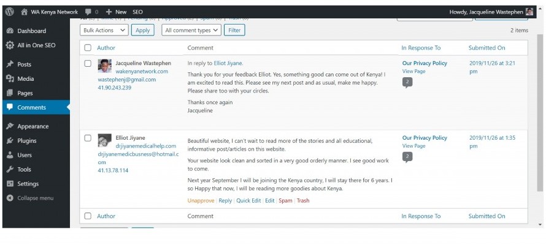Move Elliot's comment to Trash
Image resolution: width=546 pixels, height=245 pixels.
coord(303,200)
